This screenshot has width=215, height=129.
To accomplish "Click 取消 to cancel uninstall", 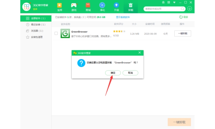I will [x=130, y=73].
